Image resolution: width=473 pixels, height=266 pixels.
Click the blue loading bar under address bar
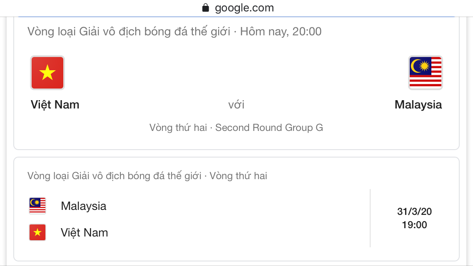point(236,17)
